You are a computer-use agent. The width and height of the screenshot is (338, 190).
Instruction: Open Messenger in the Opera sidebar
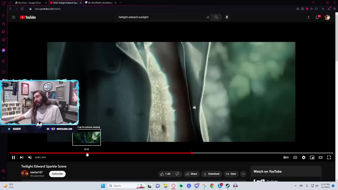click(3, 50)
